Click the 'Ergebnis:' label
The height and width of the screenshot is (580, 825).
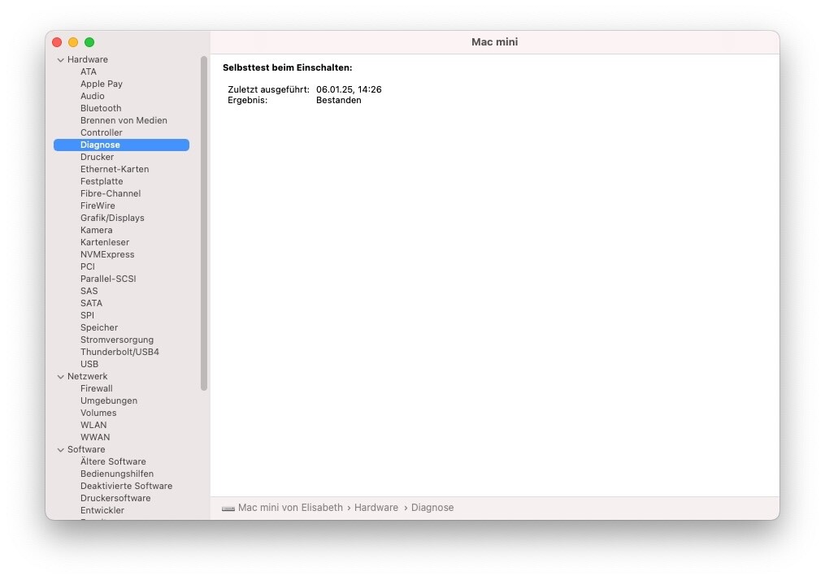point(248,100)
